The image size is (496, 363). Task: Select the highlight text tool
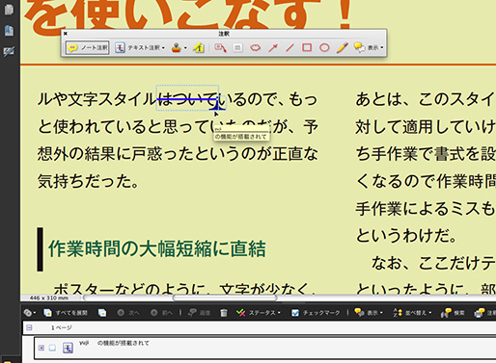coord(199,48)
